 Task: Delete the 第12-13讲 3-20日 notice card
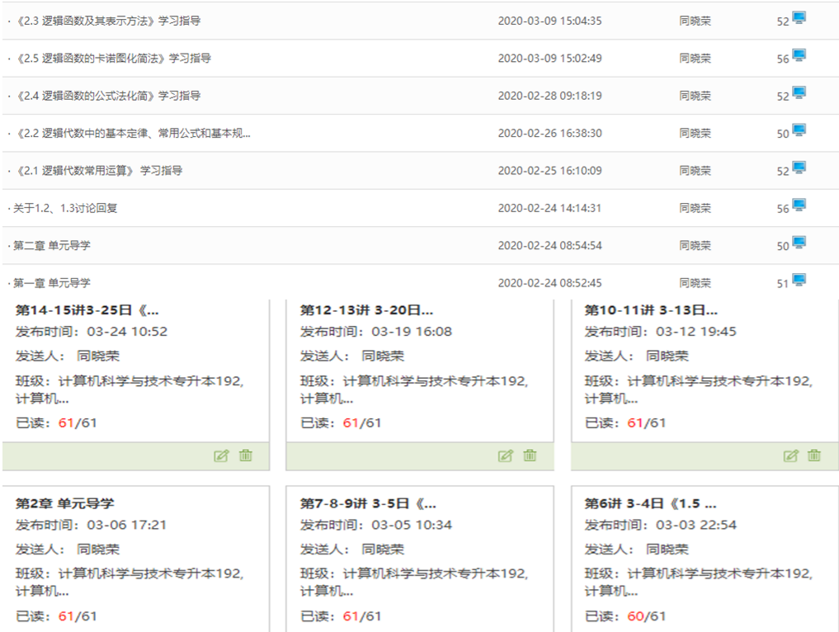tap(530, 455)
